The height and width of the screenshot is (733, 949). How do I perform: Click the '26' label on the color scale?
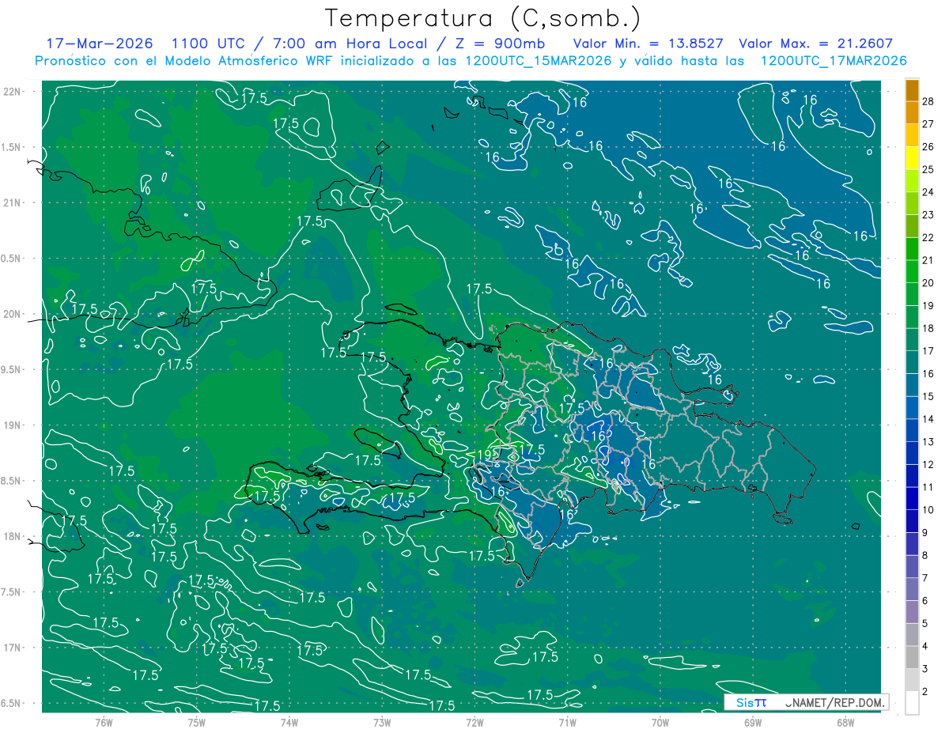[x=928, y=146]
